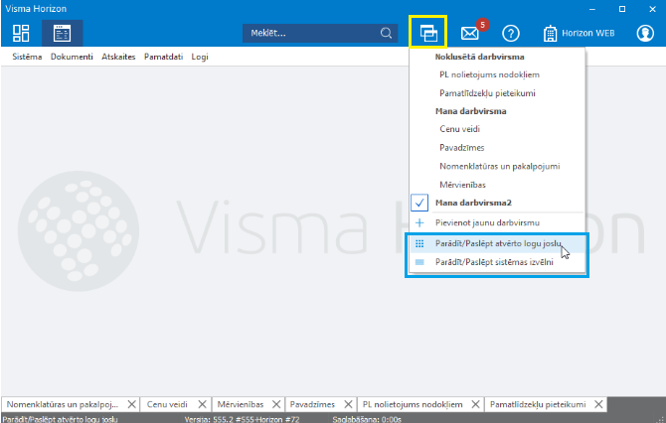Open Horizon WEB building icon

pyautogui.click(x=550, y=33)
